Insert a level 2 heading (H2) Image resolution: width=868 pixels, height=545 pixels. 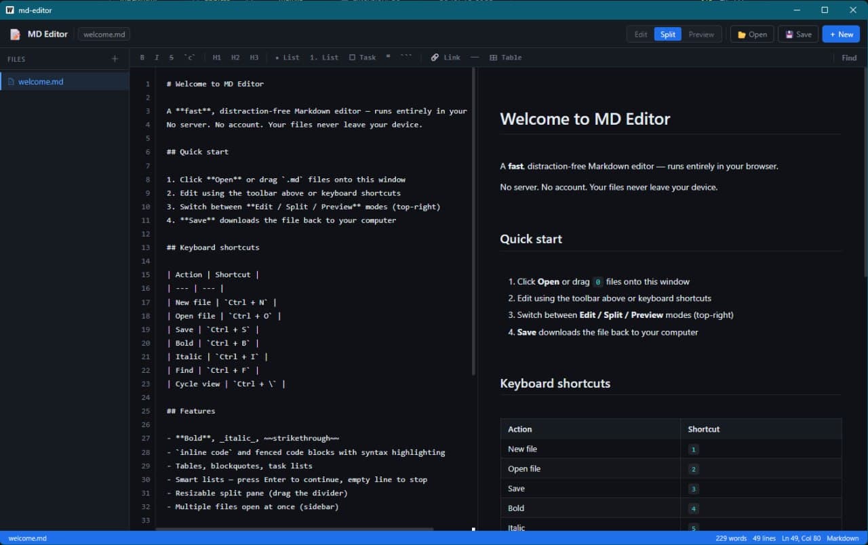(235, 58)
